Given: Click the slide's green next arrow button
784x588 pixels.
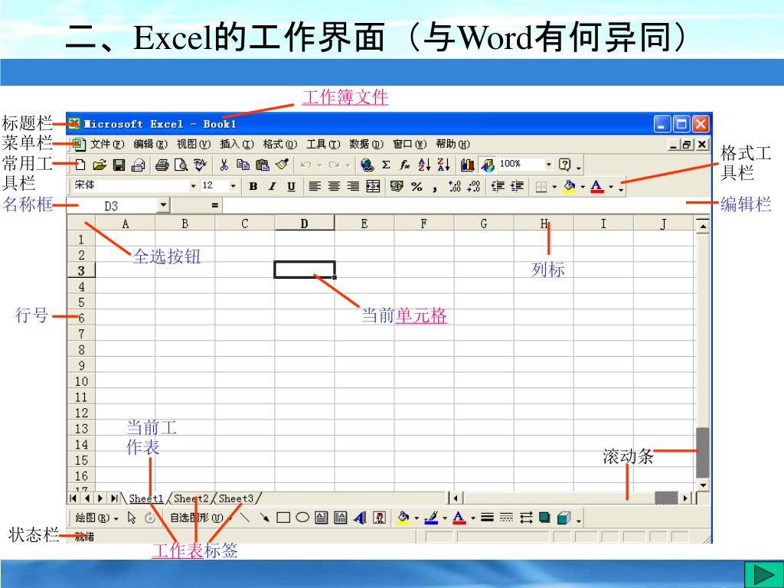Looking at the screenshot, I should tap(763, 575).
